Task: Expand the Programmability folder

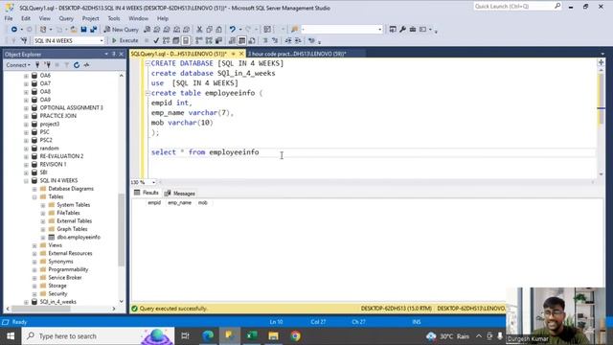Action: (34, 270)
